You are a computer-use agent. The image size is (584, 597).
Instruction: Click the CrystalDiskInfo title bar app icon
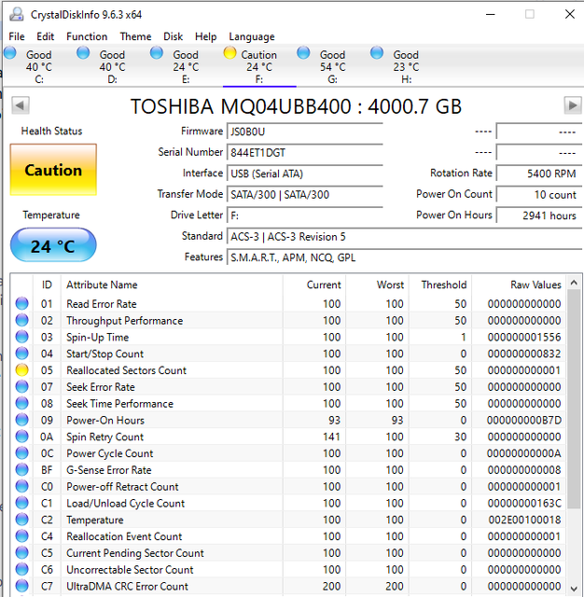tap(17, 15)
